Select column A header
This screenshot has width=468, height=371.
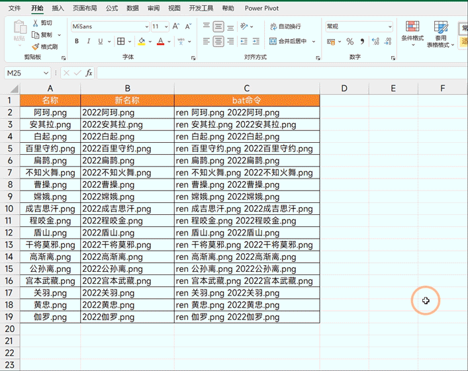tap(50, 89)
